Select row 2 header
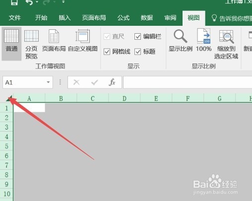 pyautogui.click(x=6, y=118)
